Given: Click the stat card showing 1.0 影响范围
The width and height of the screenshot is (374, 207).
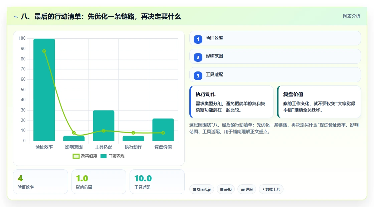Looking at the screenshot, I should point(99,182).
